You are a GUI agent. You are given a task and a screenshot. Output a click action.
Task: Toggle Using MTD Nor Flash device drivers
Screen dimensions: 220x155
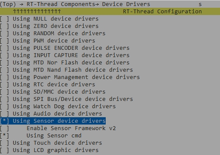pyautogui.click(x=65, y=63)
